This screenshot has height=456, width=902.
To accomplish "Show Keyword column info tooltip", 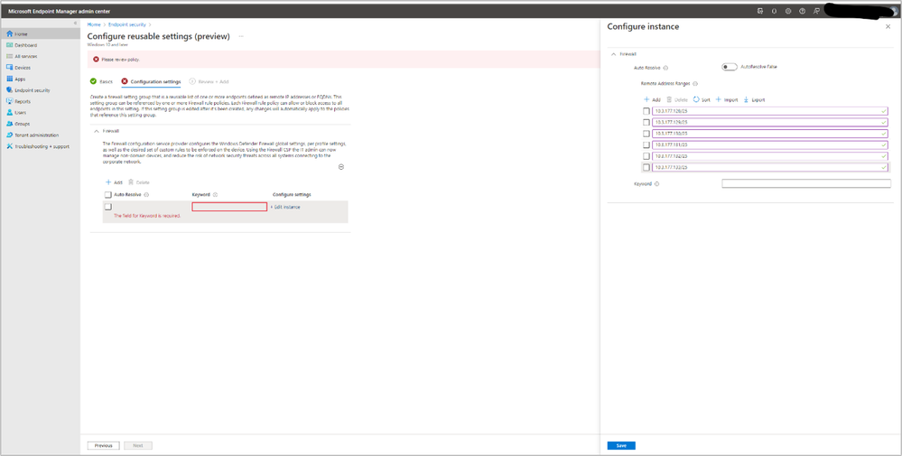I will (215, 195).
